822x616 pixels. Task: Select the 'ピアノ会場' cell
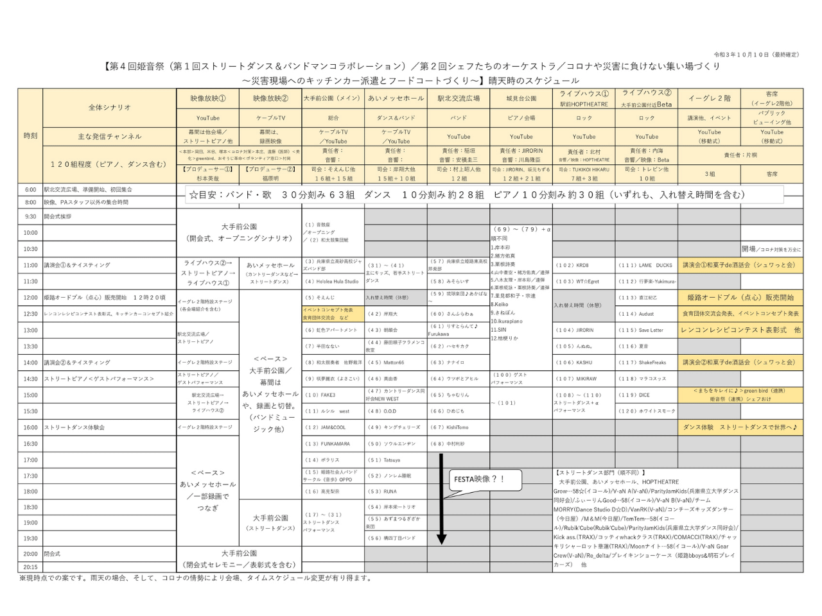(x=521, y=118)
